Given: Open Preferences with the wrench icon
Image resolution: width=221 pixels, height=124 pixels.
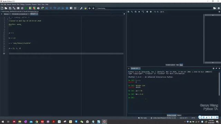Looking at the screenshot, I should (81, 8).
